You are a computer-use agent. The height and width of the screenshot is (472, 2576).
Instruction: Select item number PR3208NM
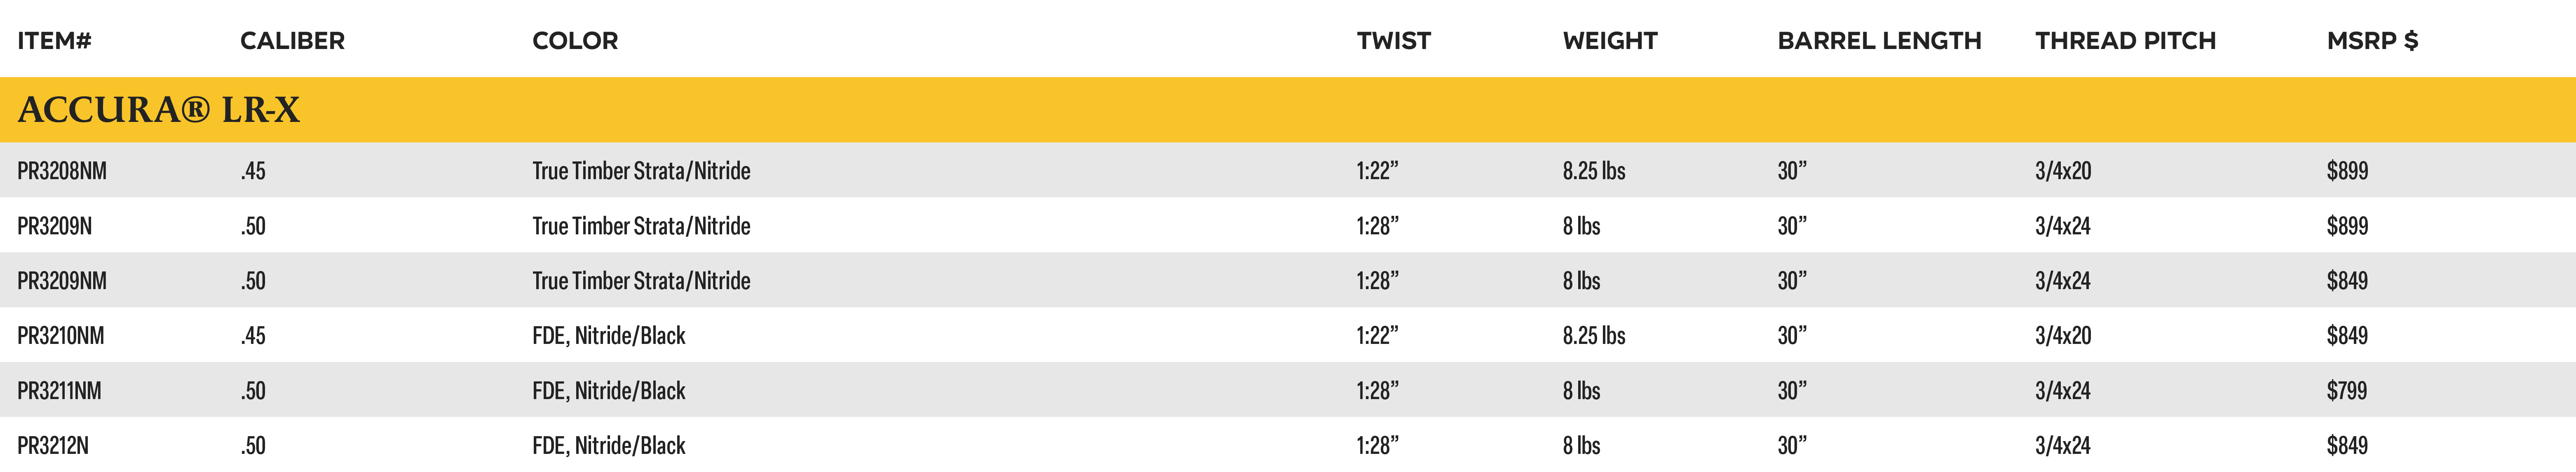tap(62, 171)
